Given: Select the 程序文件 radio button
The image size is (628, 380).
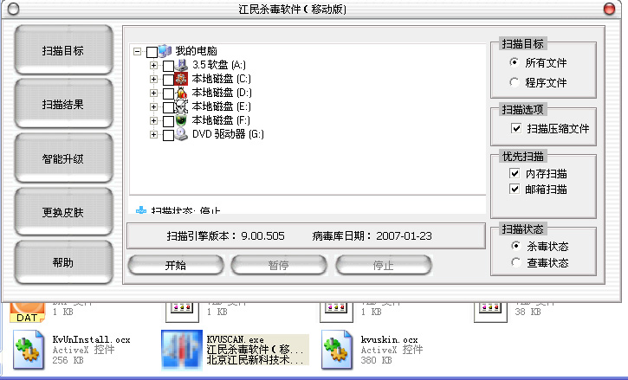Looking at the screenshot, I should 515,82.
